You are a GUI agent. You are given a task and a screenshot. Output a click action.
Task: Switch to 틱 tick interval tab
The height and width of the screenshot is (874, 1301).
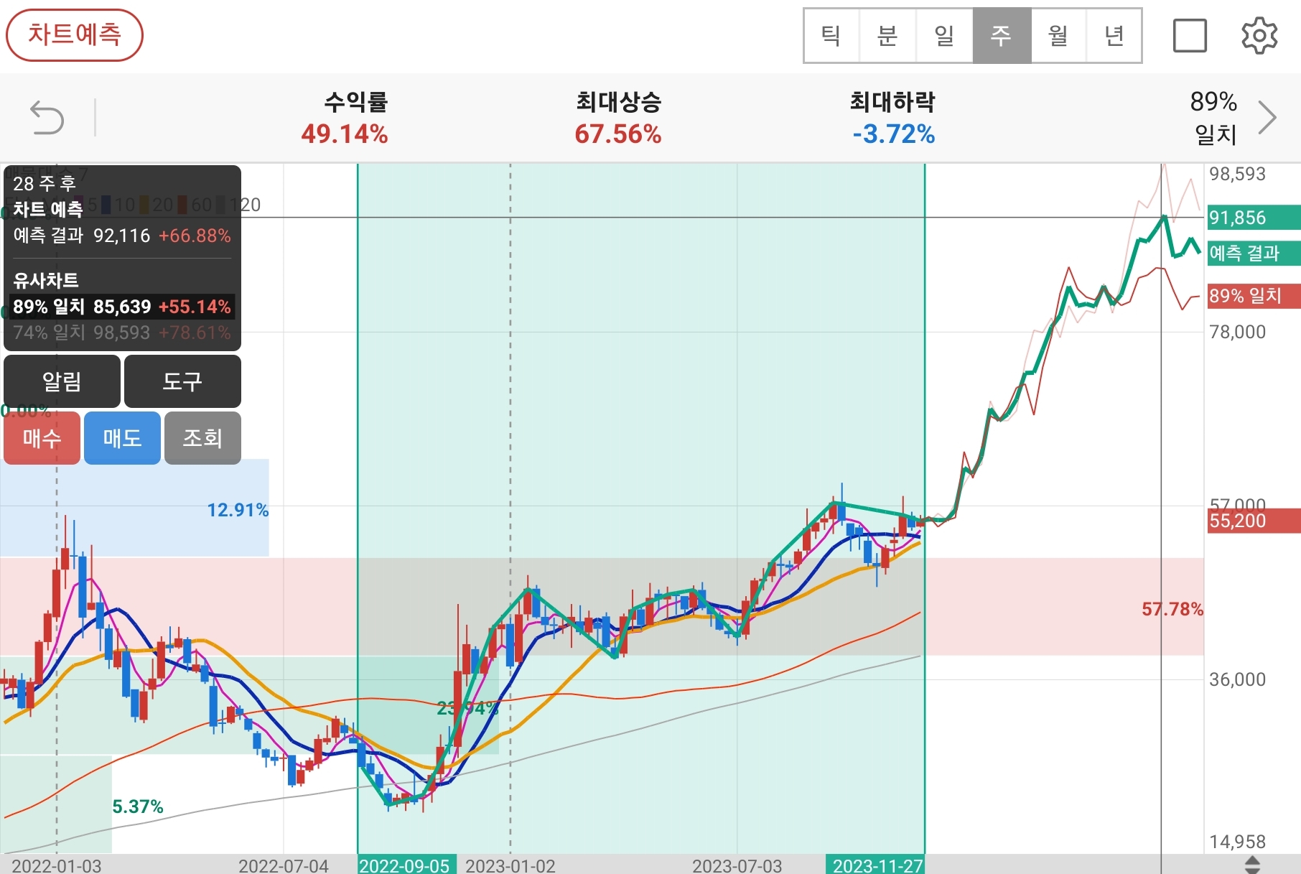coord(831,36)
